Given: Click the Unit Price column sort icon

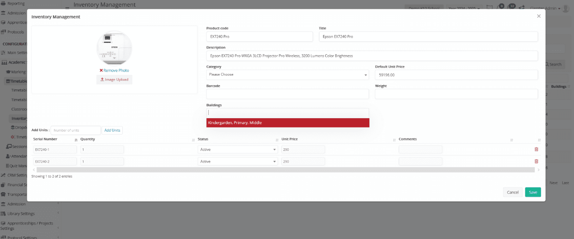Looking at the screenshot, I should pos(394,140).
